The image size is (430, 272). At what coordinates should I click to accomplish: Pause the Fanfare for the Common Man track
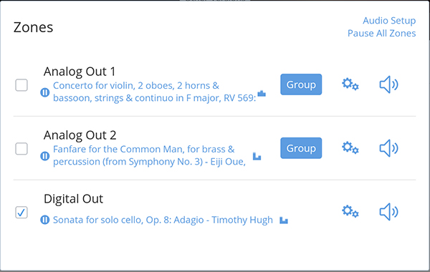tap(45, 156)
